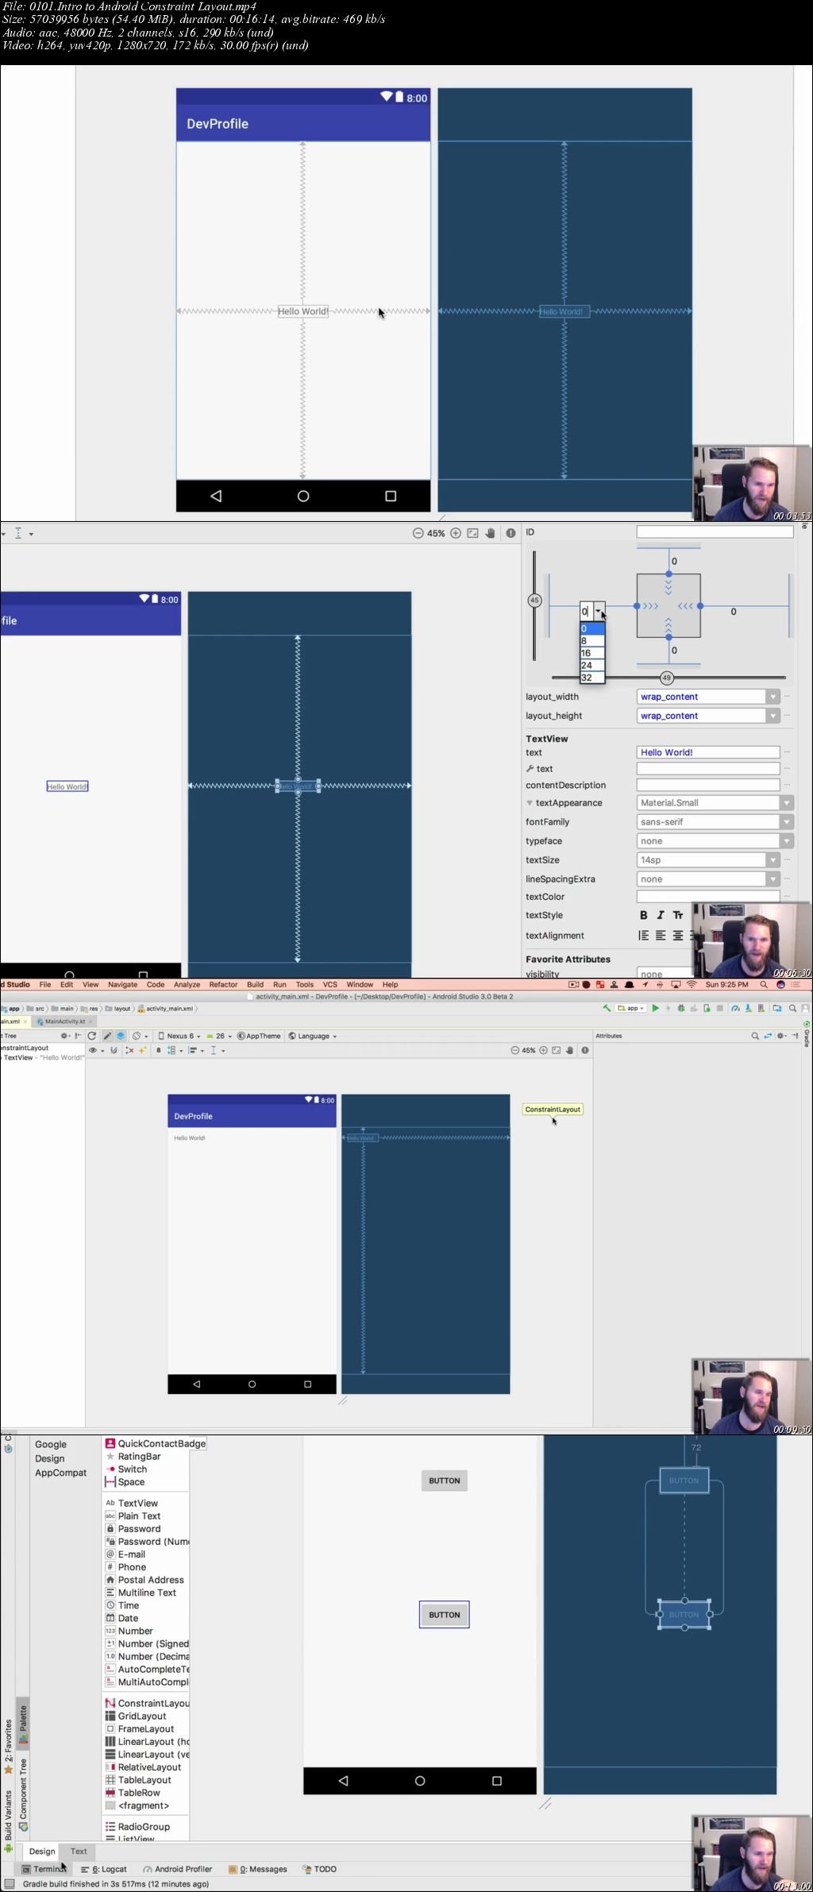Open the Nexus 6 device dropdown
Image resolution: width=813 pixels, height=1892 pixels.
179,1036
